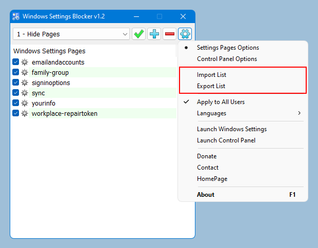Choose Import List from the menu
This screenshot has height=248, width=318.
coord(211,75)
